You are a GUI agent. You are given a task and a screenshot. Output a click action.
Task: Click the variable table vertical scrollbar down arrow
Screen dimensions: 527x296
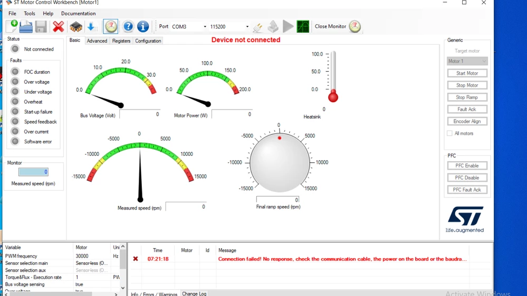click(123, 288)
